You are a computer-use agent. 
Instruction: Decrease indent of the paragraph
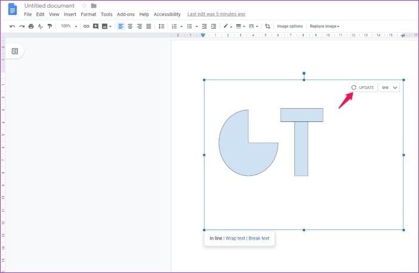pos(204,26)
